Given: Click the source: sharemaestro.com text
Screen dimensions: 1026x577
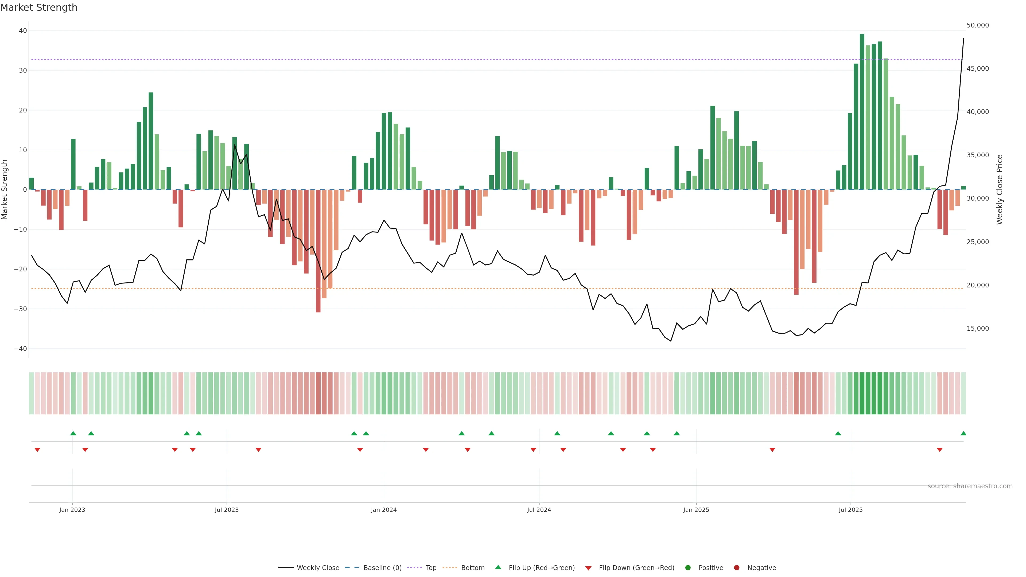Looking at the screenshot, I should pyautogui.click(x=970, y=486).
